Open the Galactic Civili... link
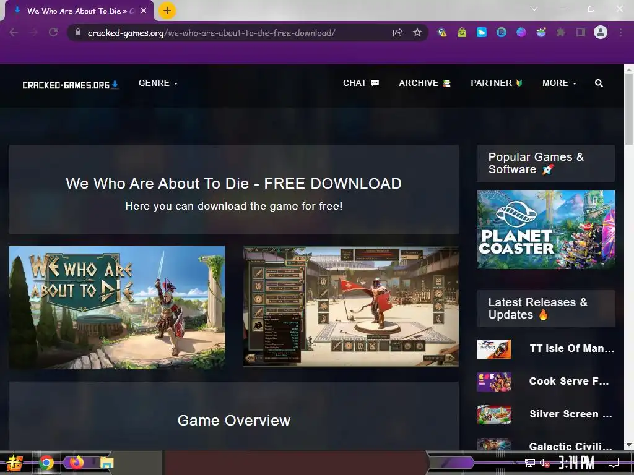Screen dimensions: 634x475 pos(571,447)
